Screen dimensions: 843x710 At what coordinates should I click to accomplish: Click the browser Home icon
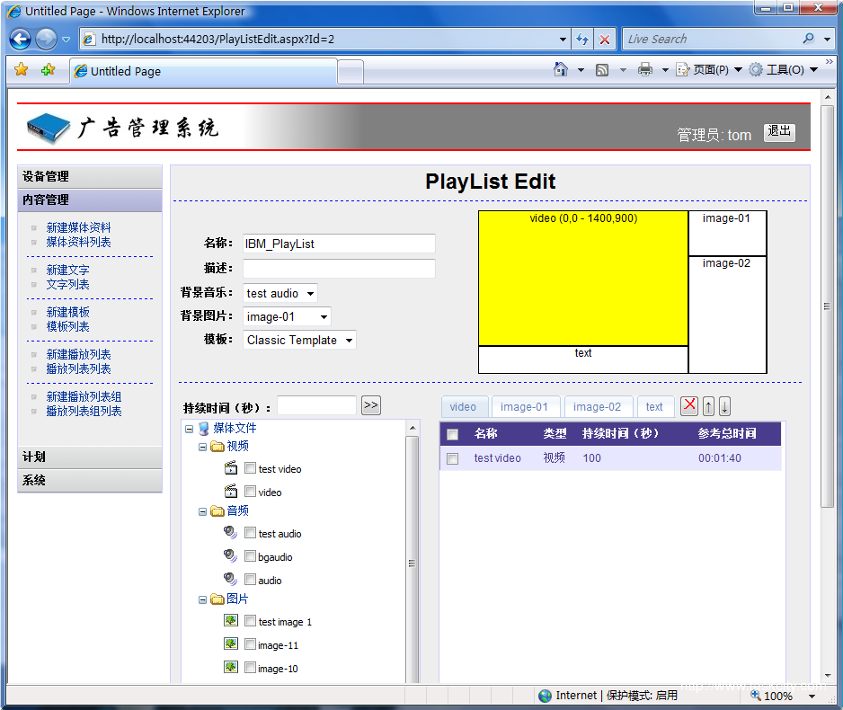point(561,69)
